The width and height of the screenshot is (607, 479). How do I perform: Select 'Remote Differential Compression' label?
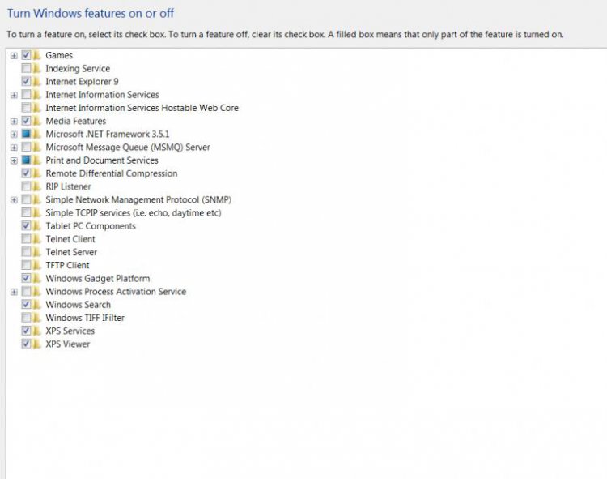point(112,173)
